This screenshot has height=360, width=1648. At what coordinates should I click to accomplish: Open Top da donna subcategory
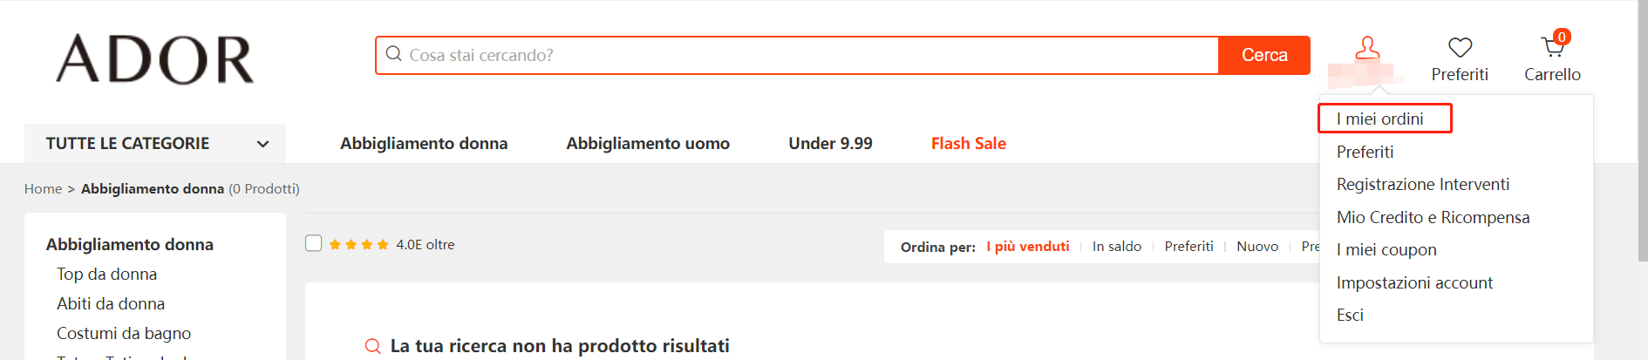point(107,274)
